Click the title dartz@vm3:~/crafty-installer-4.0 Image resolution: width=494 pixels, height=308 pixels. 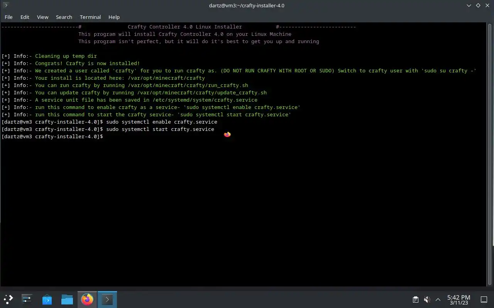click(x=247, y=5)
